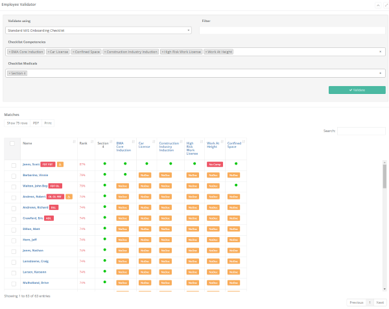Click orange icon badge beside Jones, Scott
The height and width of the screenshot is (309, 389).
[x=60, y=165]
